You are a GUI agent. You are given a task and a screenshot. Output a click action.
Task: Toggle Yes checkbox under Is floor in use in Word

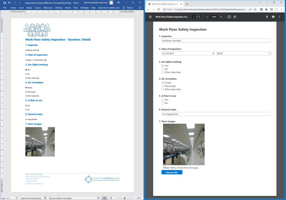(26, 105)
